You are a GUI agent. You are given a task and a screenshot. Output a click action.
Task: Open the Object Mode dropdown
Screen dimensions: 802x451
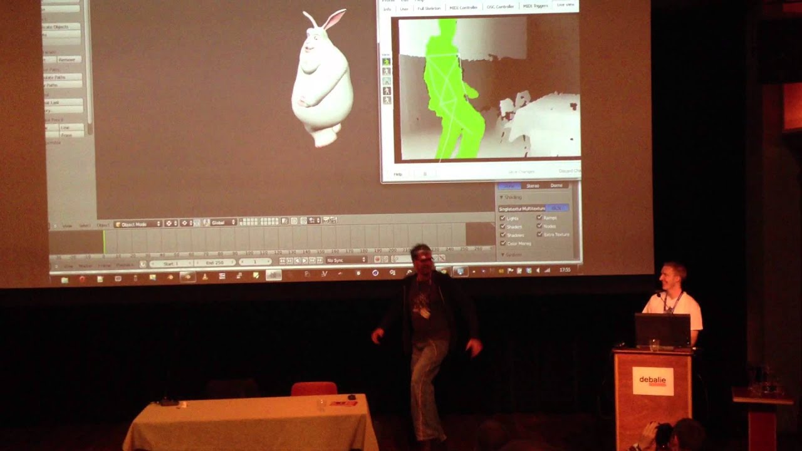coord(138,224)
